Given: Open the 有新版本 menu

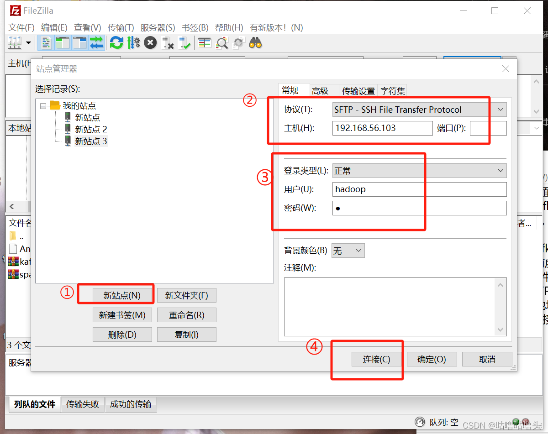Looking at the screenshot, I should 276,27.
